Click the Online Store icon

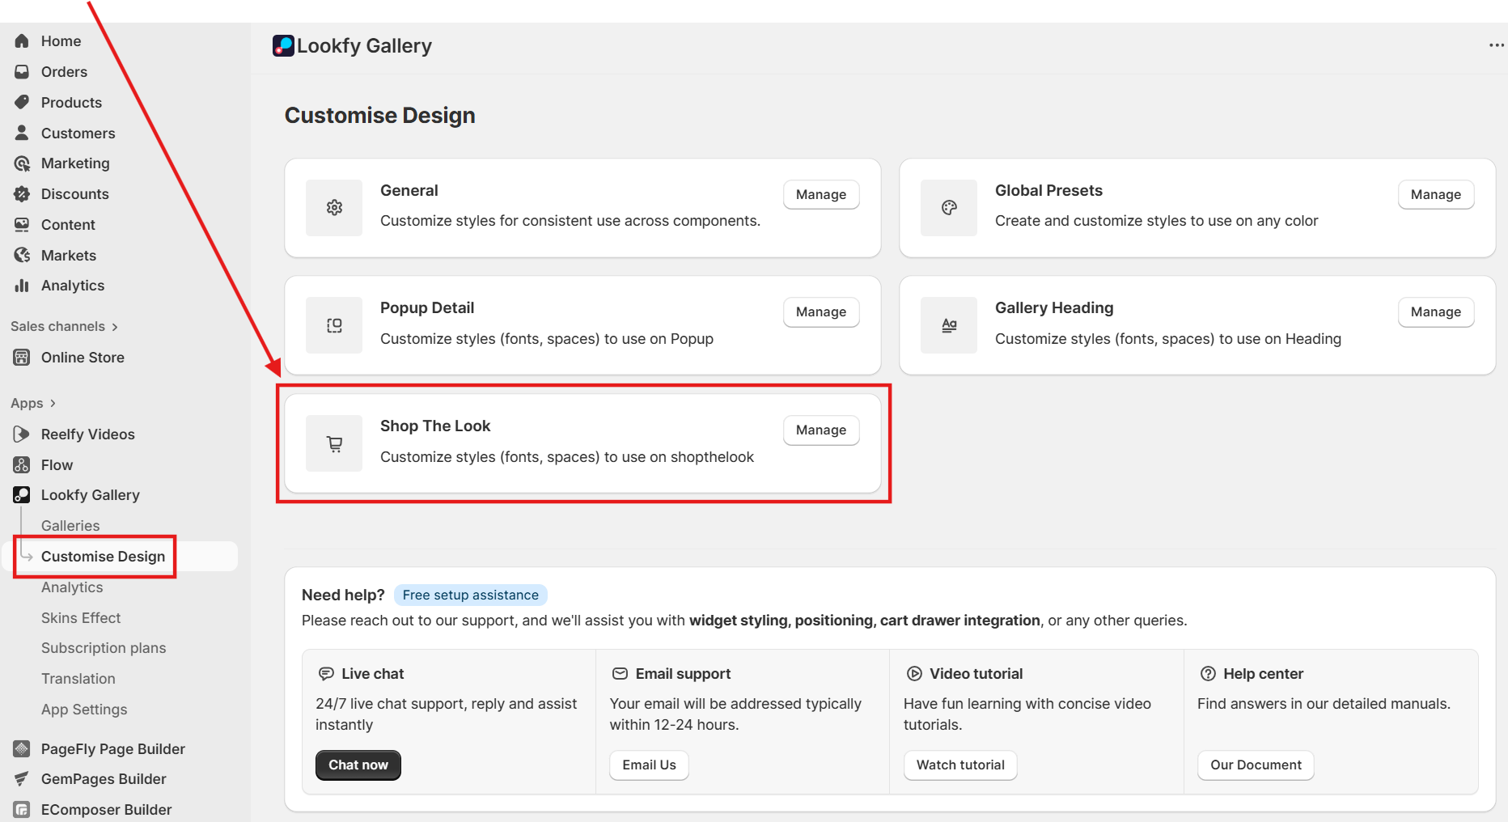[22, 358]
